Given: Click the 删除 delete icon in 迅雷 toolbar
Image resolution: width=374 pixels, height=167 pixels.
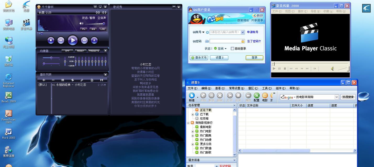Looking at the screenshot, I should click(220, 97).
